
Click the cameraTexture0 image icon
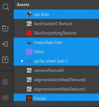[29, 70]
